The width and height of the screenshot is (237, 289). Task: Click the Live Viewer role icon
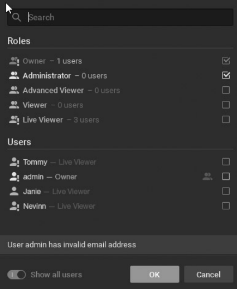click(x=14, y=120)
